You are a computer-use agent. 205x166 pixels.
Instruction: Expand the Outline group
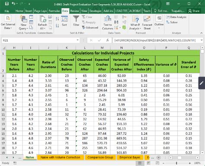pos(159,22)
